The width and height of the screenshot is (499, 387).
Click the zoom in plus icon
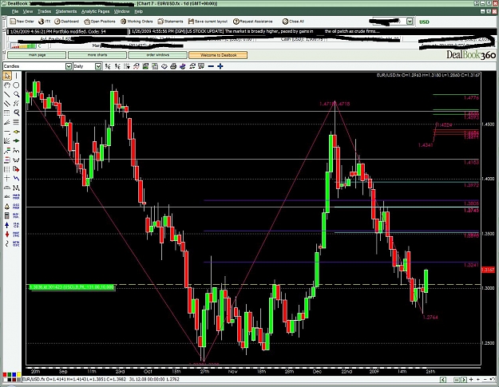point(220,66)
